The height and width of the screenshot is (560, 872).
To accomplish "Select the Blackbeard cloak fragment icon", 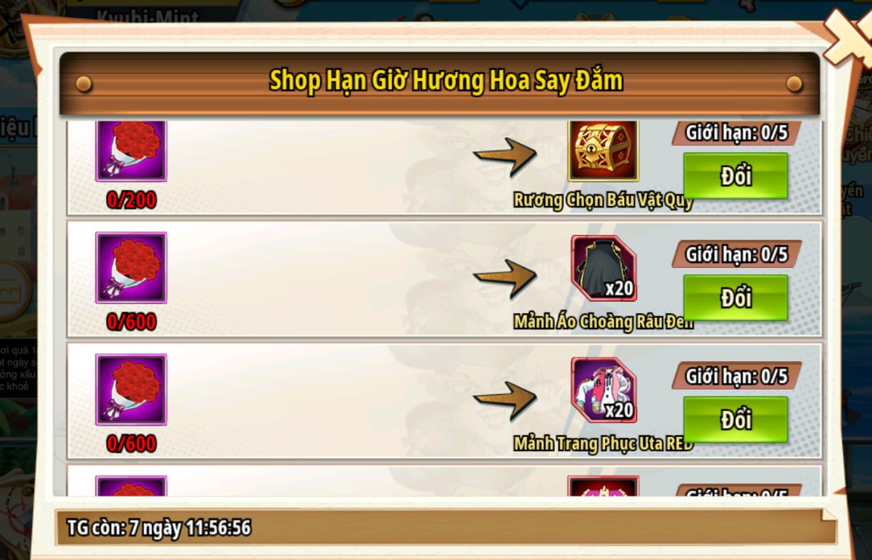I will [x=604, y=269].
